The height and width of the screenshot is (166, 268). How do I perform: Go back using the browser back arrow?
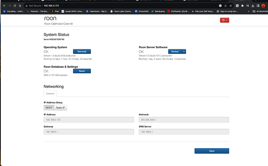click(x=4, y=6)
